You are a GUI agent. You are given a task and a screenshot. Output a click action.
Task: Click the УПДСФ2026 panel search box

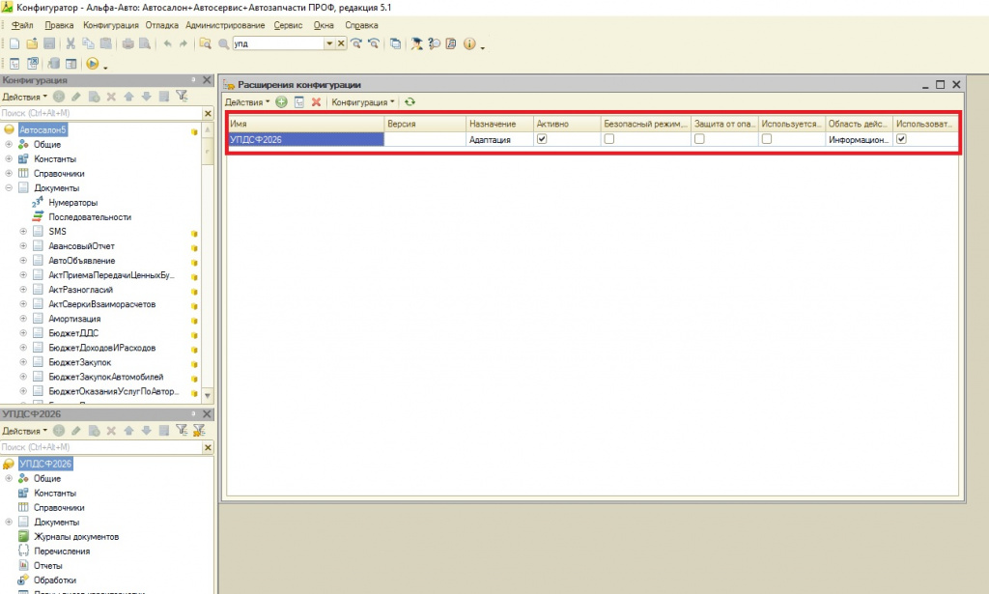(x=100, y=447)
